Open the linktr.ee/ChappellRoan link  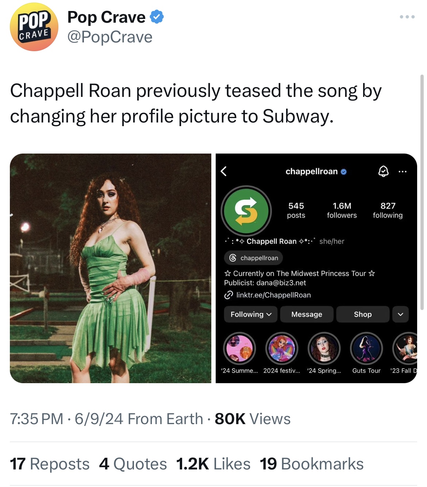273,295
